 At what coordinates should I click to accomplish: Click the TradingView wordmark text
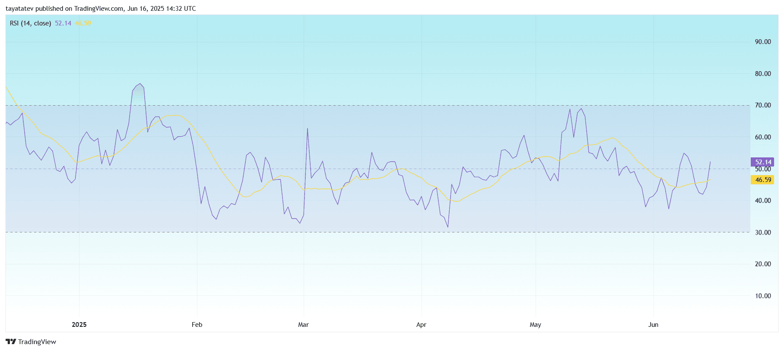tap(37, 342)
